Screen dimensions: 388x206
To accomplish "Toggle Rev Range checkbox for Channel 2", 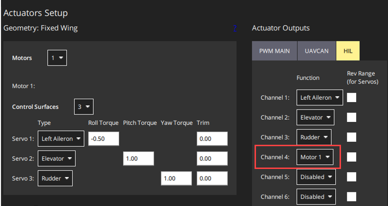I will 351,117.
